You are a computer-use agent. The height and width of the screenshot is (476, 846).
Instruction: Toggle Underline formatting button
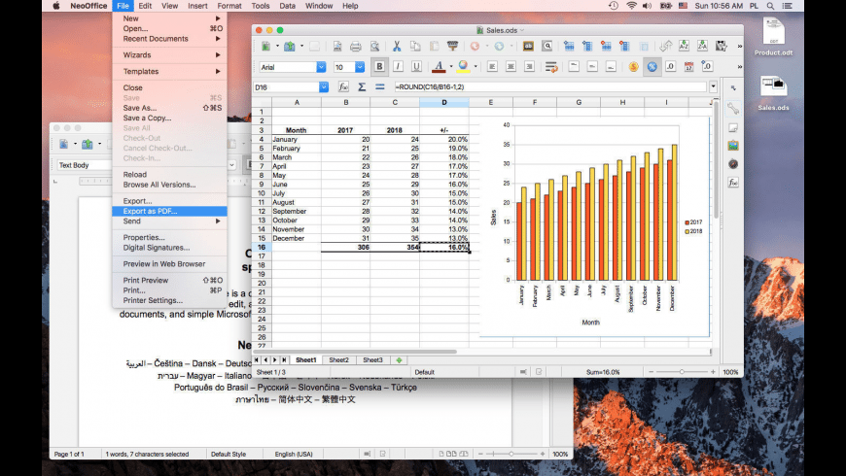coord(415,67)
